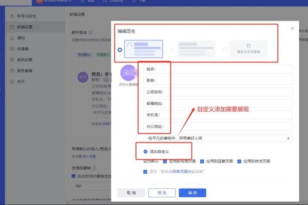This screenshot has width=308, height=205.
Task: Click the 回复默认 tag on the signature card
Action: pyautogui.click(x=103, y=54)
